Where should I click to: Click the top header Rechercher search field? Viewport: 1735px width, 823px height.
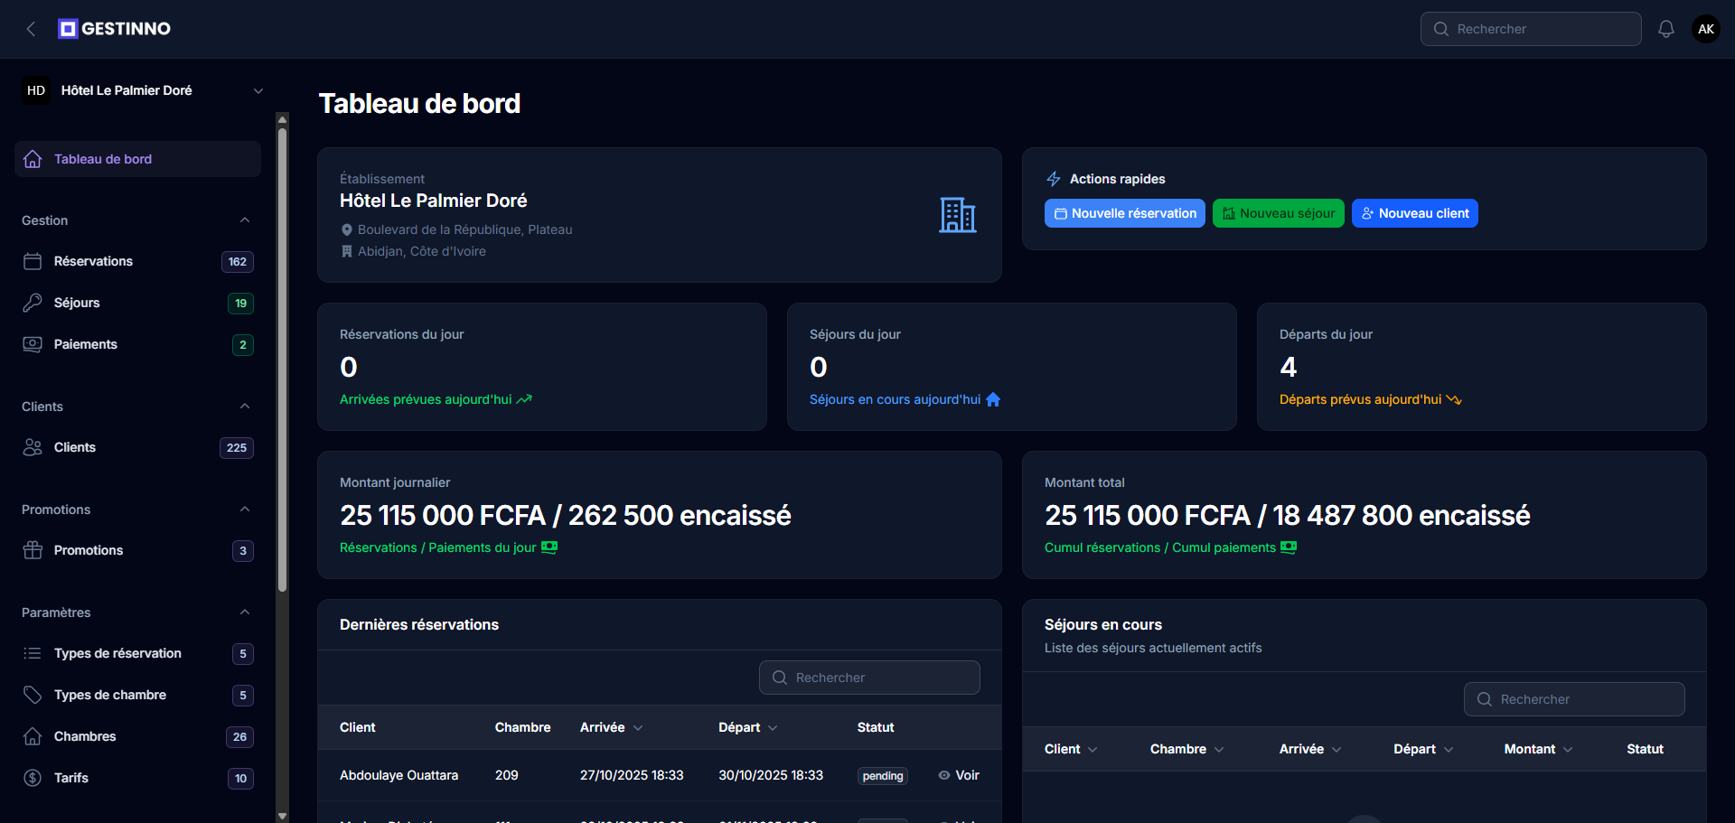[x=1531, y=29]
